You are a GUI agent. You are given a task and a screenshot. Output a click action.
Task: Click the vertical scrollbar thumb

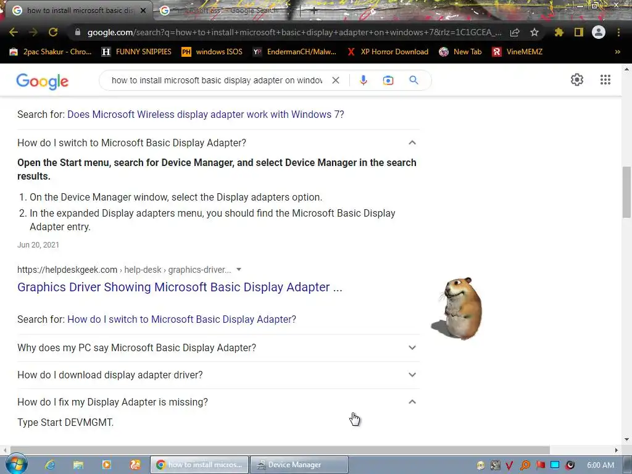click(626, 193)
